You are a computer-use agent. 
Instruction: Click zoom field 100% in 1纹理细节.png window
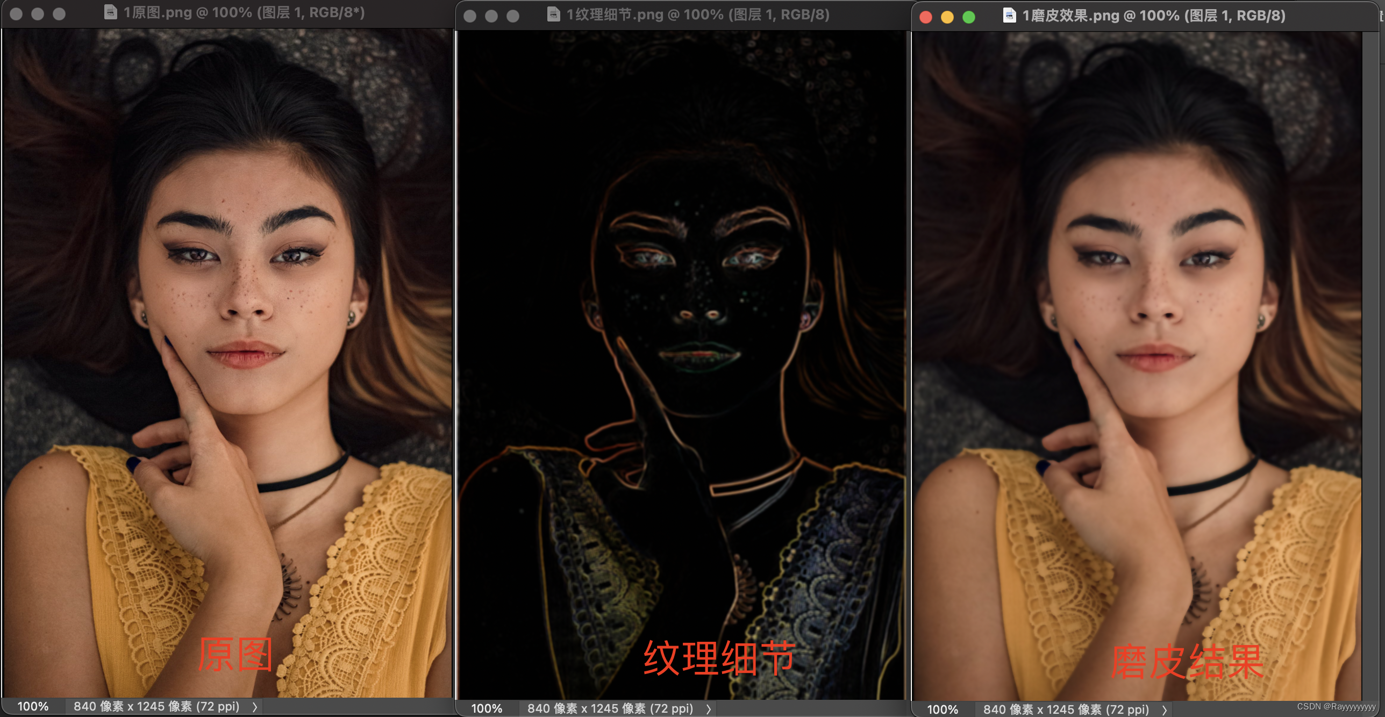coord(487,708)
